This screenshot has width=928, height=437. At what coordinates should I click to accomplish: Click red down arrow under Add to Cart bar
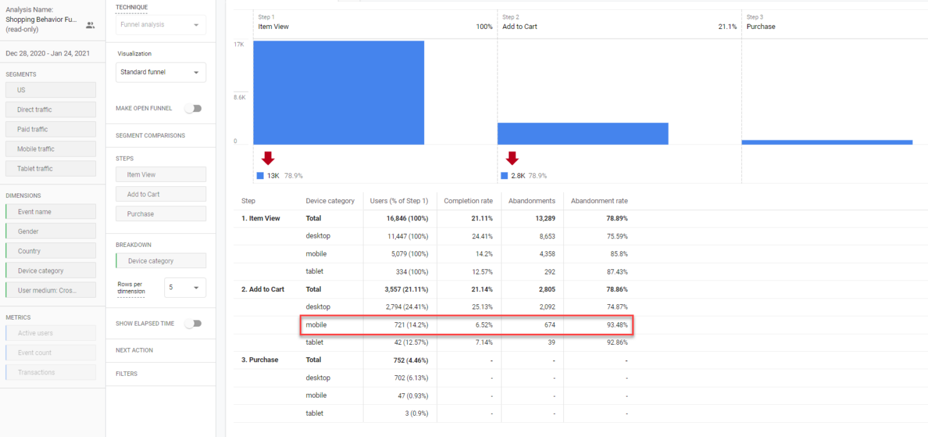click(512, 159)
